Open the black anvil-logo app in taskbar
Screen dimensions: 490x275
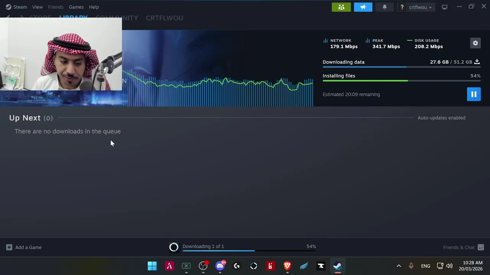[321, 266]
